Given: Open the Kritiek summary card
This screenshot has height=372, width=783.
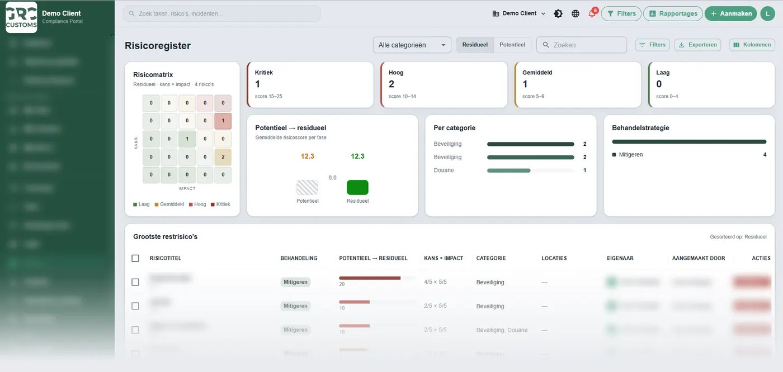Looking at the screenshot, I should click(310, 84).
